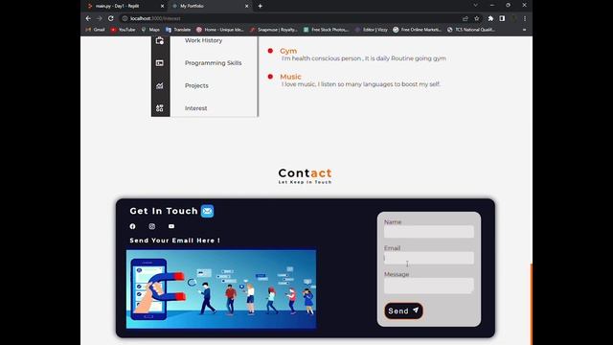Open the Instagram social icon
The height and width of the screenshot is (345, 613).
coord(152,226)
